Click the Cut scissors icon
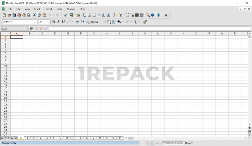Image resolution: width=252 pixels, height=146 pixels. (34, 15)
